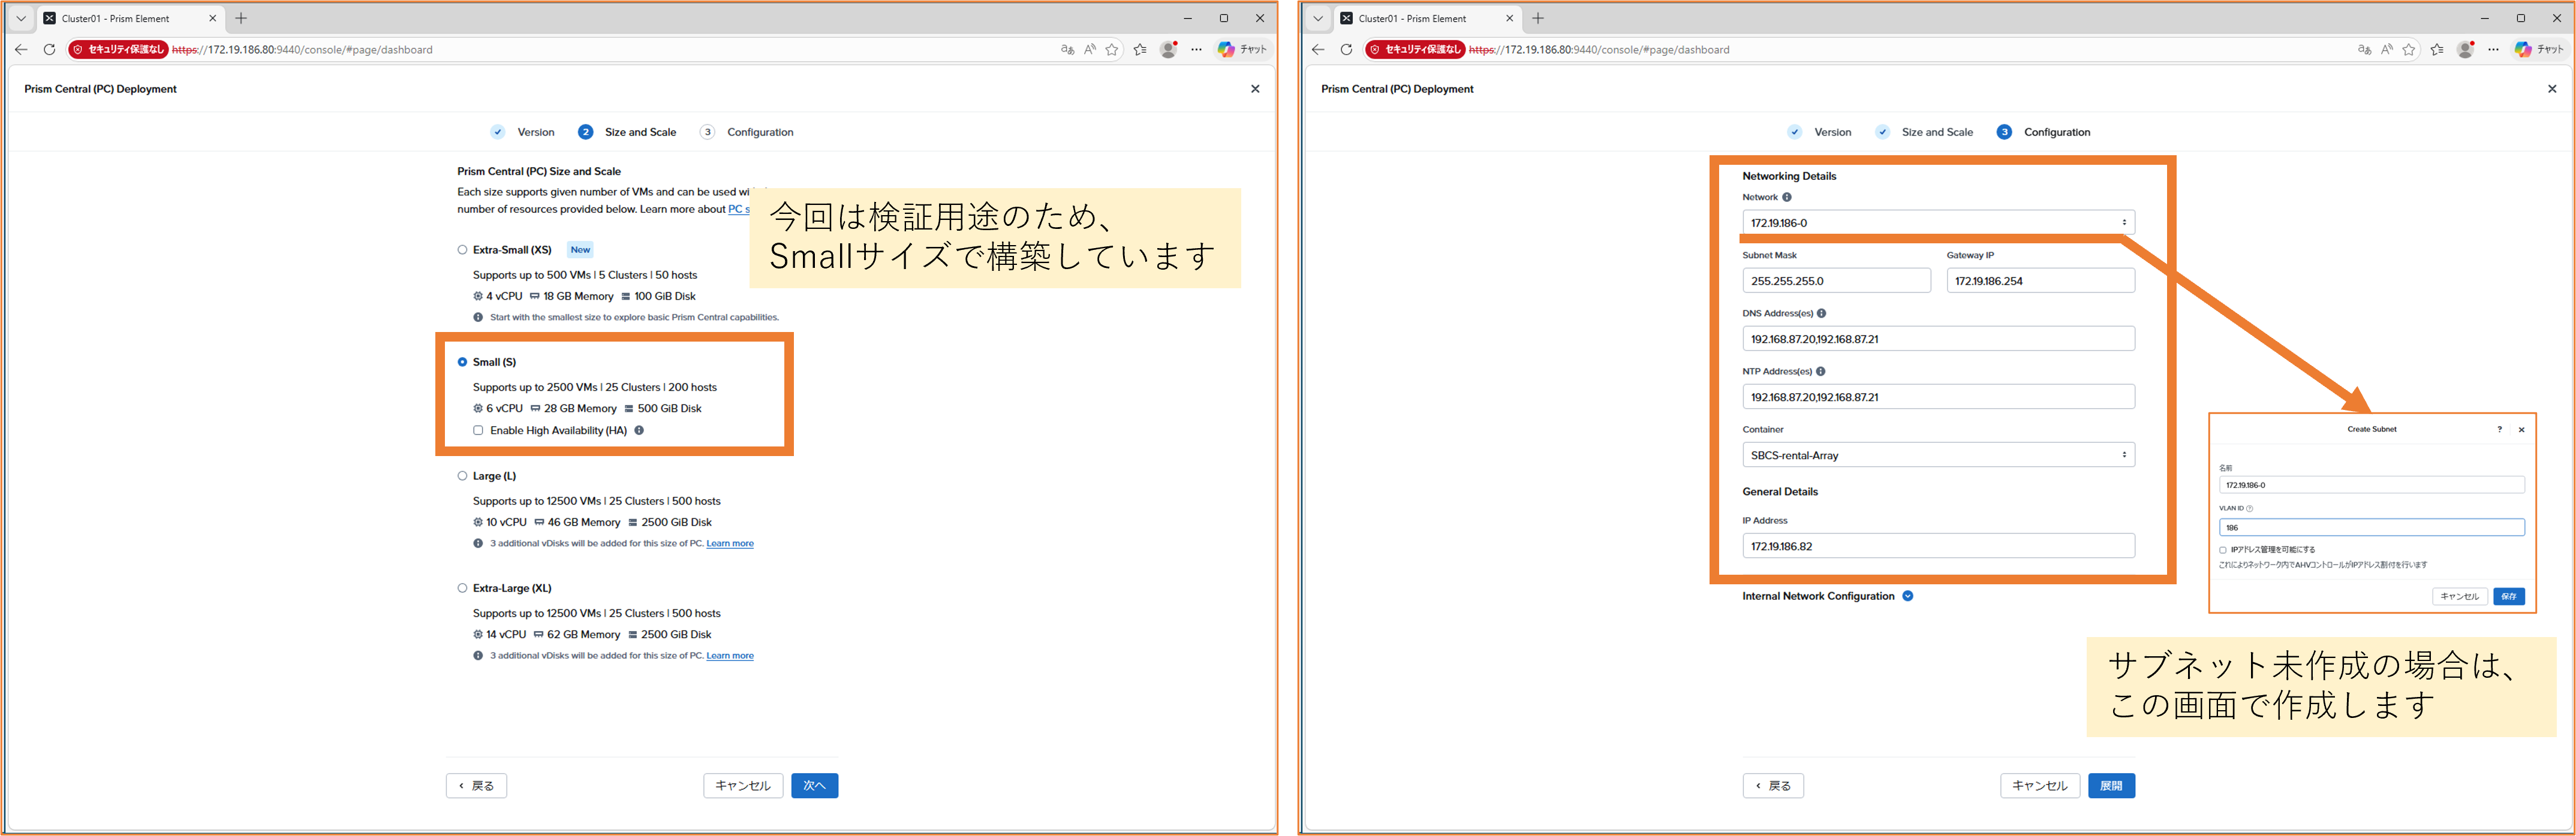Click the IP Address field showing 172.19.186.82

(1938, 546)
